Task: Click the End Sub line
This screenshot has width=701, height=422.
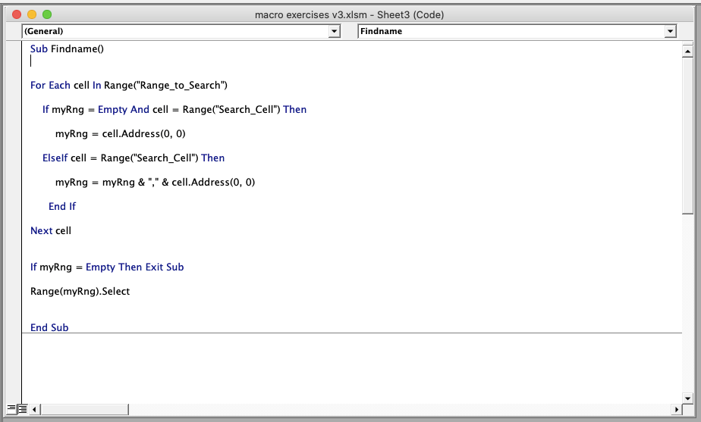Action: [x=49, y=327]
